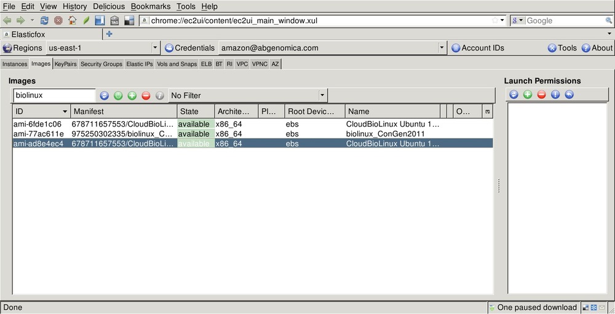The width and height of the screenshot is (615, 314).
Task: Open the Delicious menu
Action: point(109,6)
